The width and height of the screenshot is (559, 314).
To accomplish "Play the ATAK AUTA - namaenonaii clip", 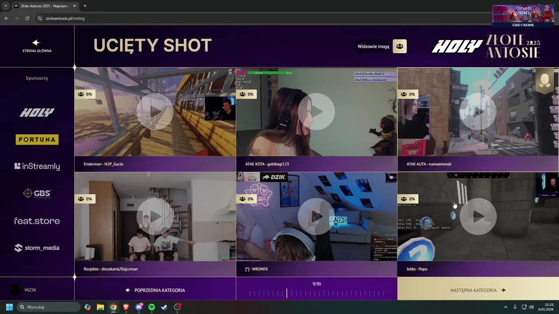I will point(478,112).
